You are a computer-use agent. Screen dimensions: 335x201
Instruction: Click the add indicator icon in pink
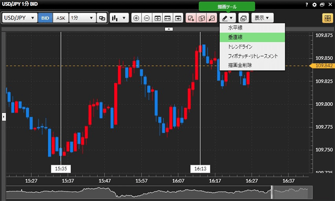(191, 18)
